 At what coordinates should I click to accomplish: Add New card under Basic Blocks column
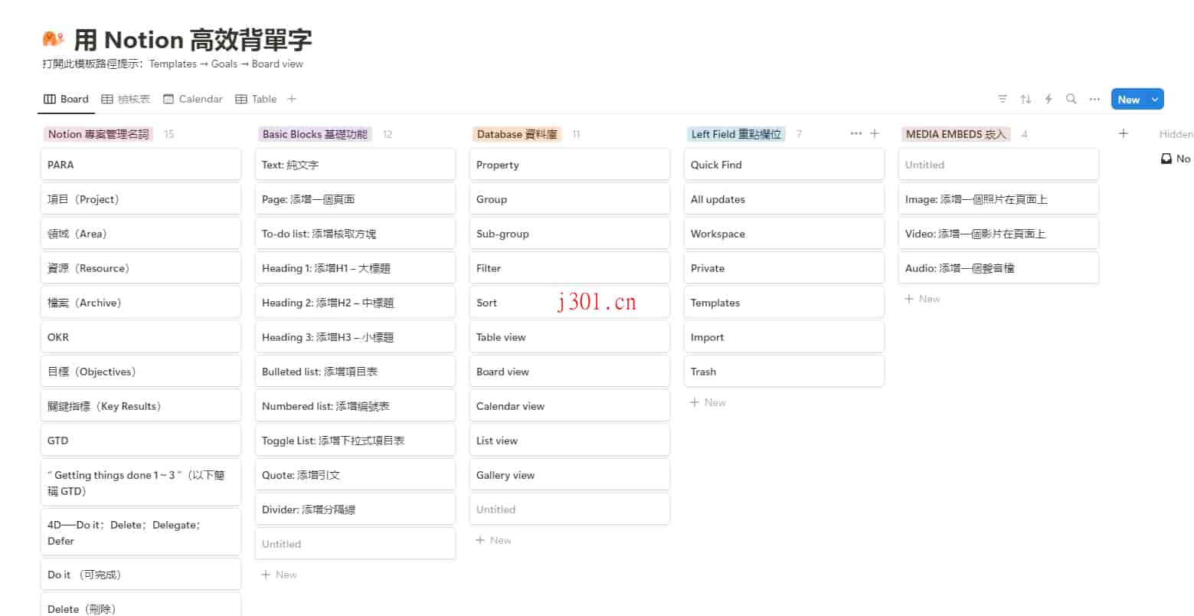(279, 575)
